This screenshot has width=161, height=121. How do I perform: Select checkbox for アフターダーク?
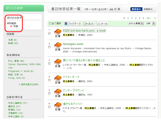(49, 80)
